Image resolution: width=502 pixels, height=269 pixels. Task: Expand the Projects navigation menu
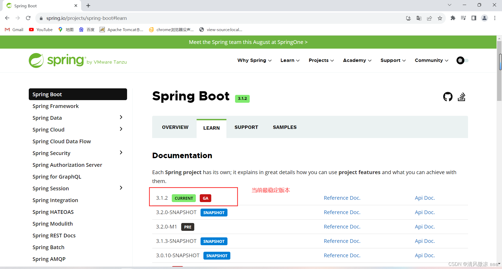(321, 60)
